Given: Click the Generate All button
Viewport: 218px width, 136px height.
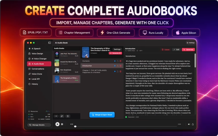Looking at the screenshot, I should pos(115,53).
